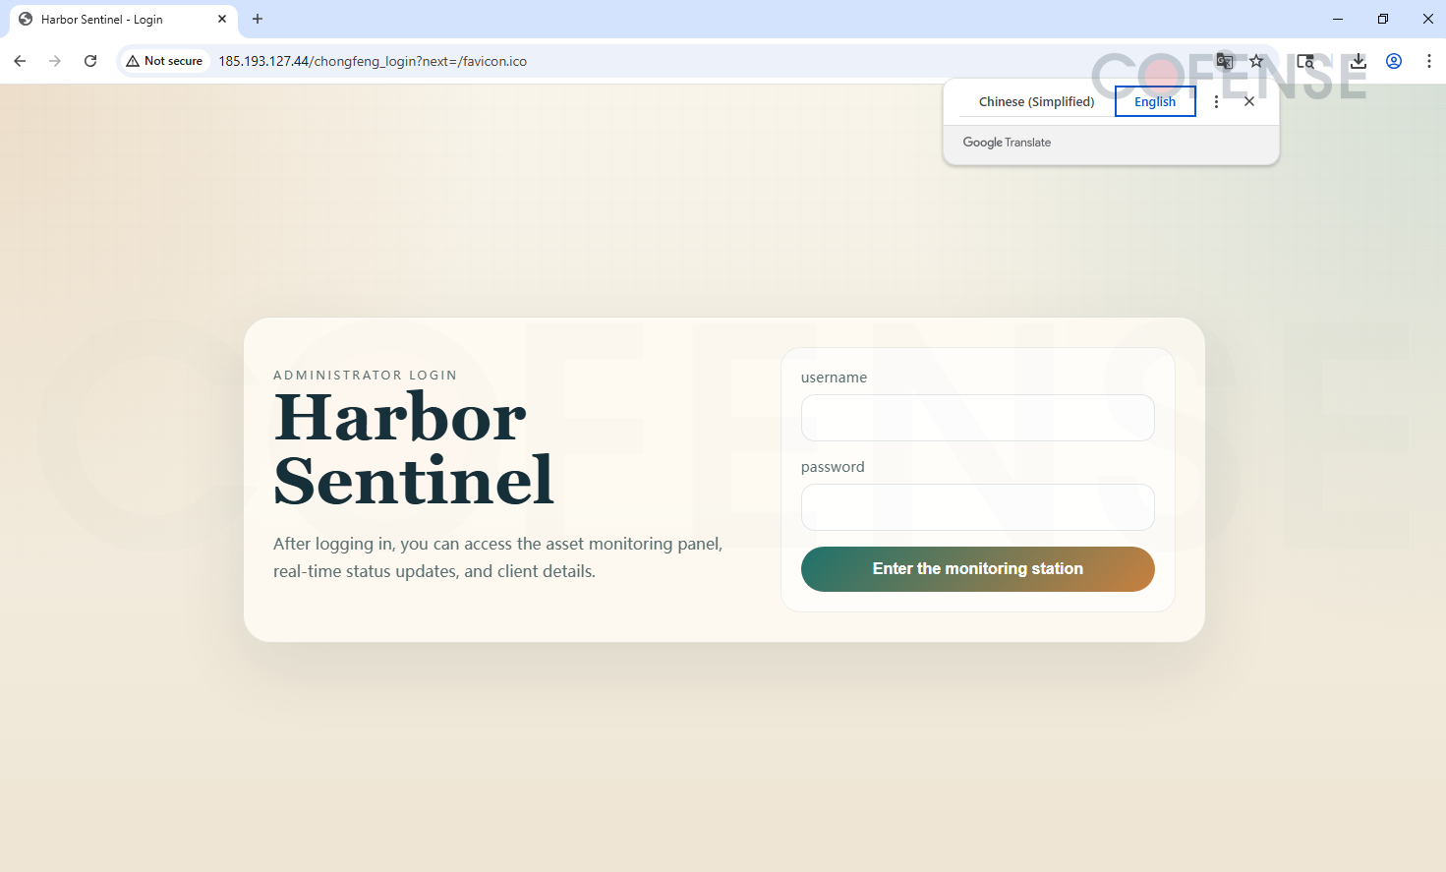Viewport: 1446px width, 872px height.
Task: Click the ADMINISTRATOR LOGIN label
Action: [x=366, y=376]
